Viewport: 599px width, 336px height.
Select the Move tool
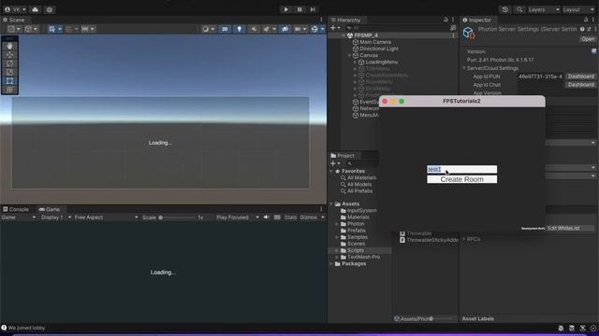[x=9, y=55]
